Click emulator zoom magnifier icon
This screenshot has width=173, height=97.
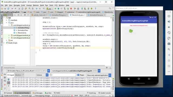click(169, 49)
